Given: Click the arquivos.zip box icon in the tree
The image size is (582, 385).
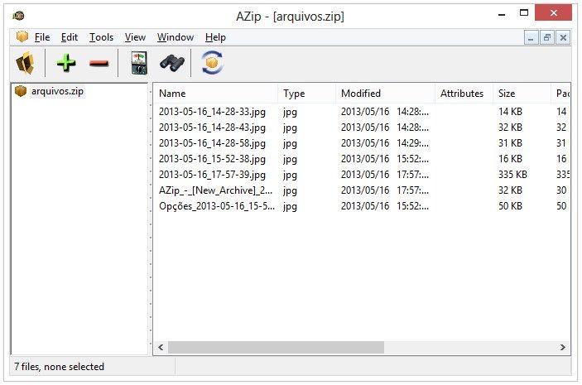Looking at the screenshot, I should [x=21, y=91].
